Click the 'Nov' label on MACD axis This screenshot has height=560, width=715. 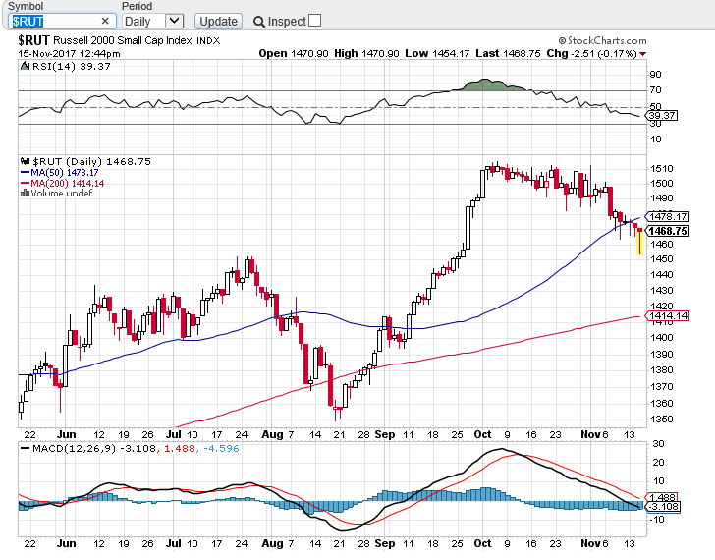590,543
